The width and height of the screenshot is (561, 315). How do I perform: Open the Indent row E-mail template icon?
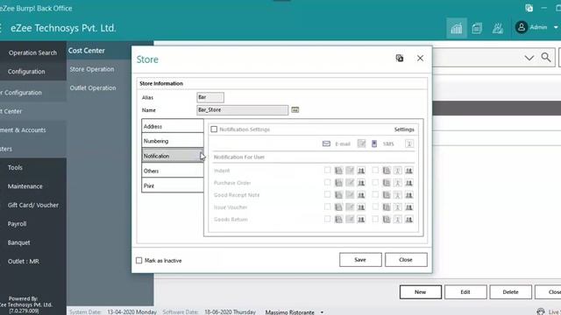[x=338, y=171]
